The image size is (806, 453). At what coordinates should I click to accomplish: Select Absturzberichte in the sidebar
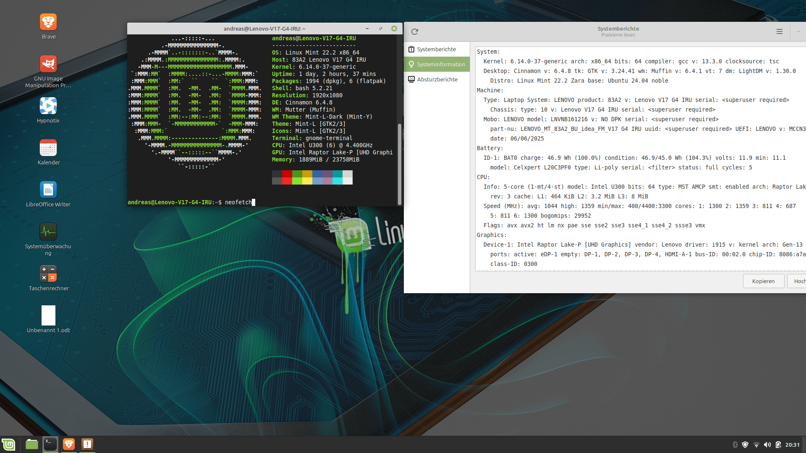437,80
